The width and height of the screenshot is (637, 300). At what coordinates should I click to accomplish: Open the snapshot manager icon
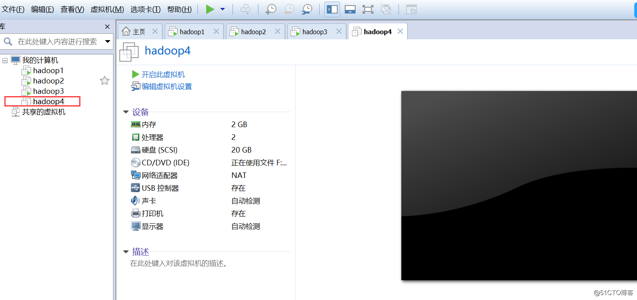point(307,9)
